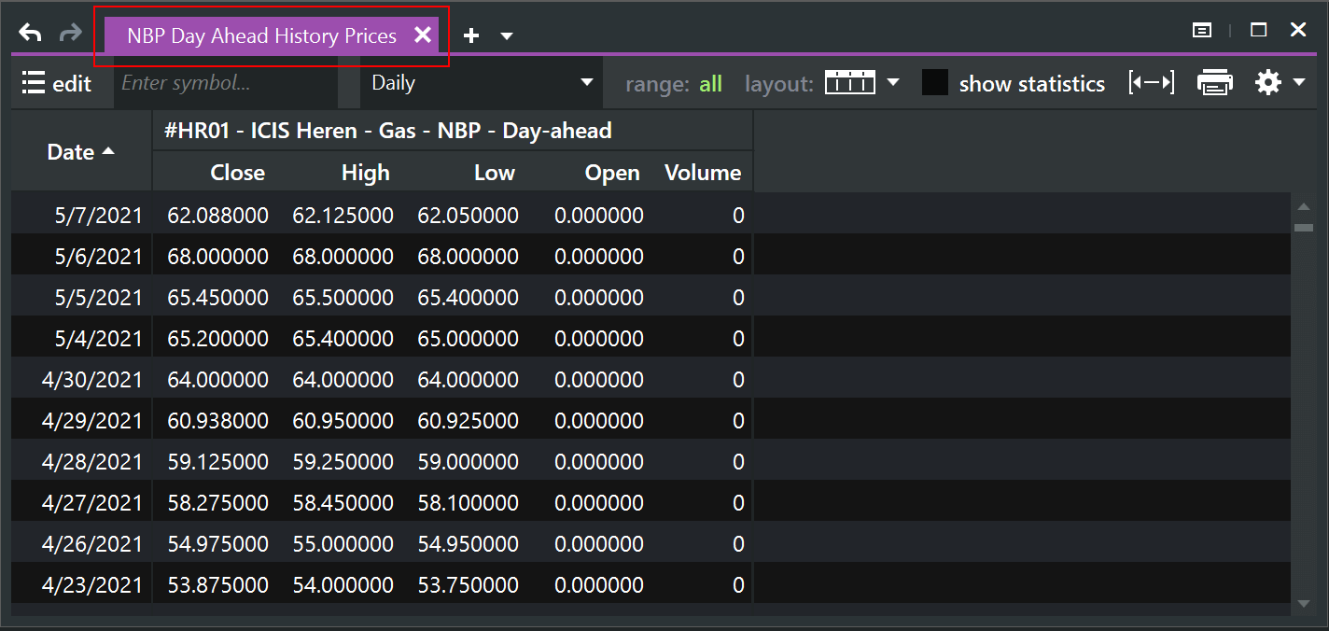Viewport: 1329px width, 631px height.
Task: Open the Daily interval dropdown
Action: point(482,83)
